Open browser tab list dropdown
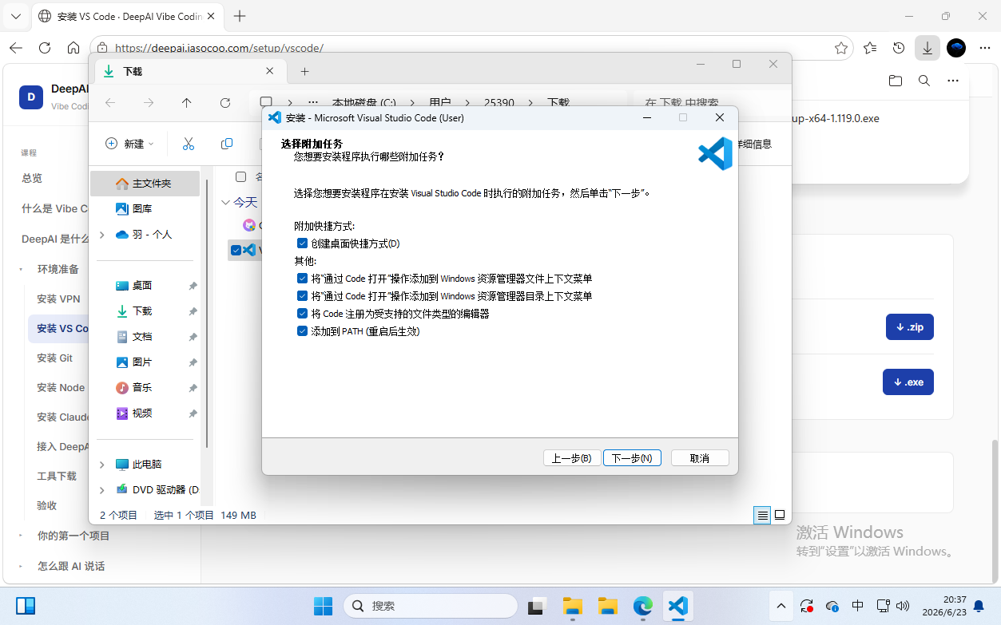The image size is (1001, 625). (16, 16)
